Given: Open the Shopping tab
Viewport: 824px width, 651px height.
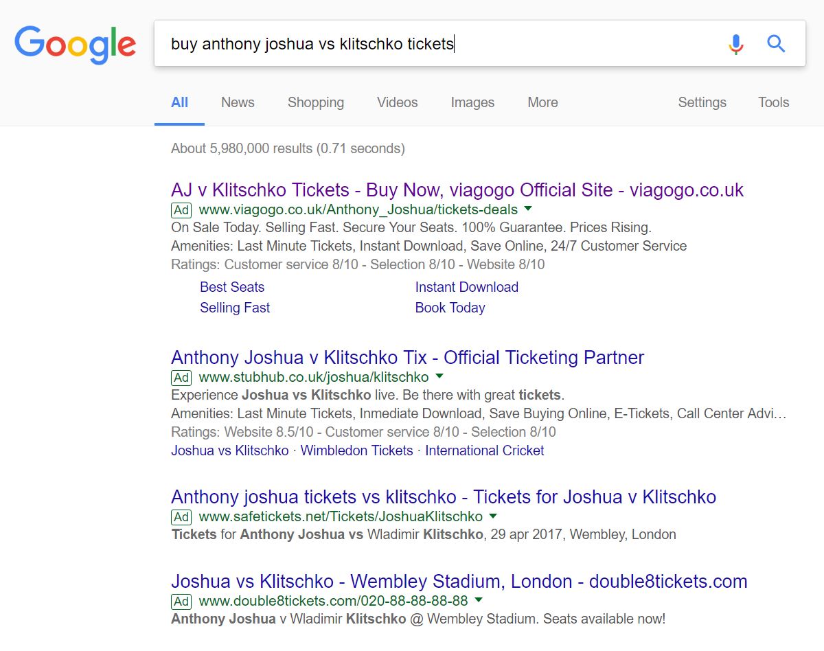Looking at the screenshot, I should point(316,102).
